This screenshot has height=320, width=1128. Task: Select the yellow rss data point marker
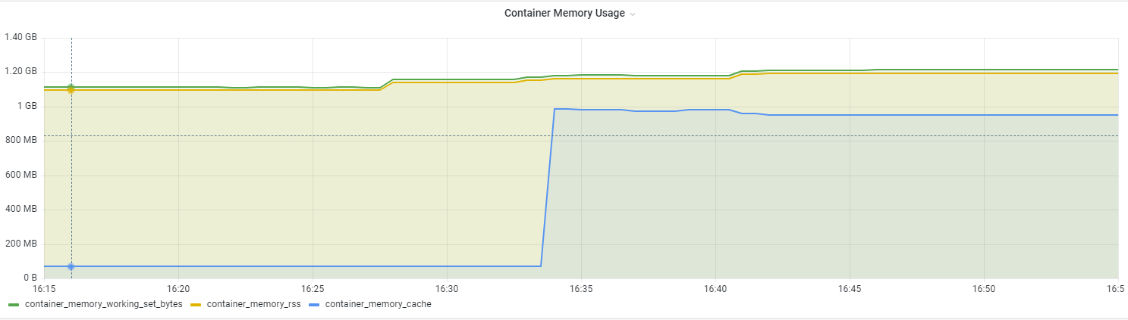click(71, 91)
